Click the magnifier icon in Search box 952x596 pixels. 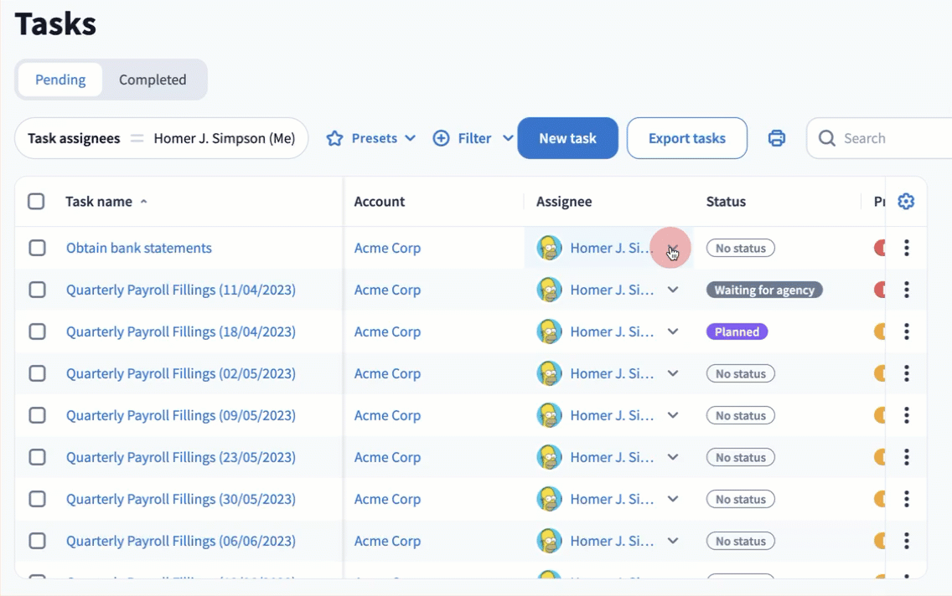click(x=827, y=138)
